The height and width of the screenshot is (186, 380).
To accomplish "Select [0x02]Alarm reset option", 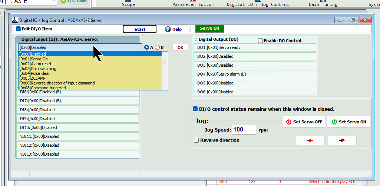I will click(90, 64).
